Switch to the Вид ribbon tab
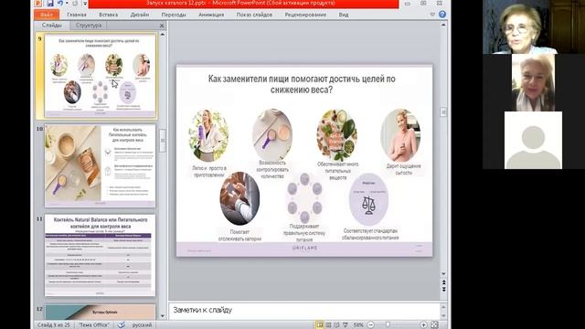This screenshot has height=329, width=585. tap(344, 15)
